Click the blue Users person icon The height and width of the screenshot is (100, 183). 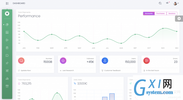coord(105,61)
